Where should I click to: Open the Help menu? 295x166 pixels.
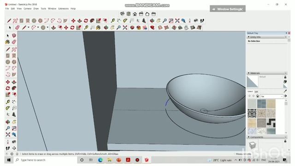tap(73, 9)
